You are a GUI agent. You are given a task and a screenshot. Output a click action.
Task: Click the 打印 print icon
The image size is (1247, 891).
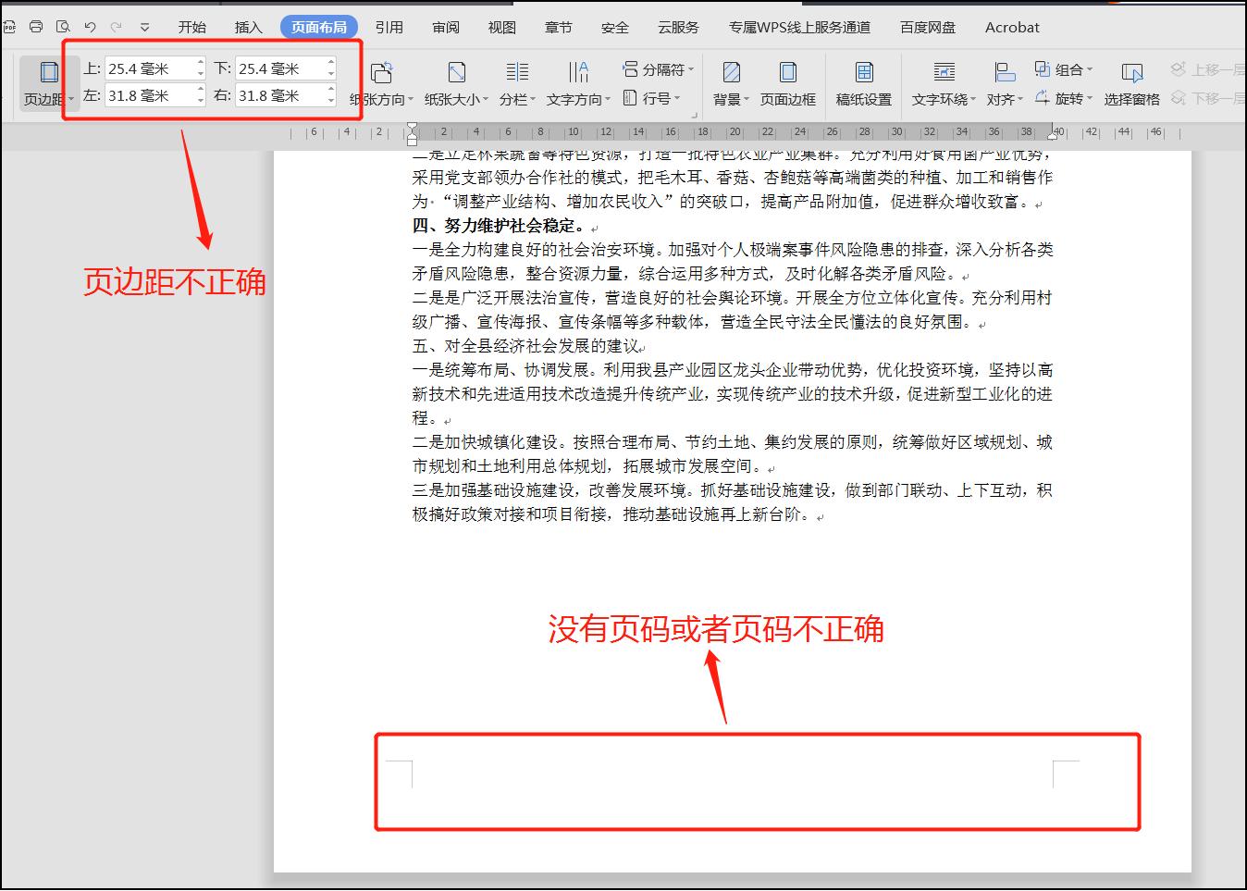(35, 27)
